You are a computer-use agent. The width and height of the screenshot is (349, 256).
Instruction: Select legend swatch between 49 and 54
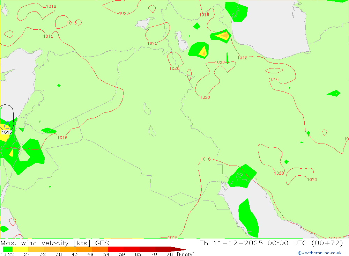click(100, 249)
